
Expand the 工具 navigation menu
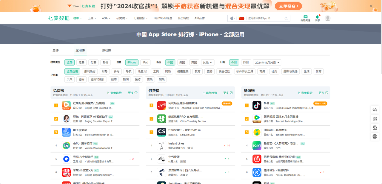point(92,18)
